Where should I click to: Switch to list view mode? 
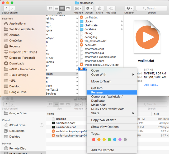click(56, 8)
